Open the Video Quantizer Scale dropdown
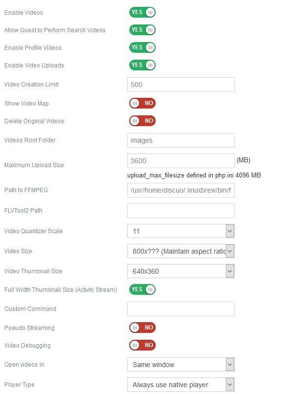Screen dimensions: 301x394 pyautogui.click(x=181, y=231)
